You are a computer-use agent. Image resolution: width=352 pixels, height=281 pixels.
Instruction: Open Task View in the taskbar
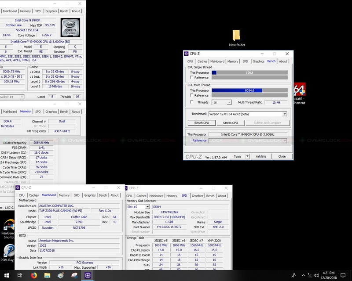coord(20,275)
